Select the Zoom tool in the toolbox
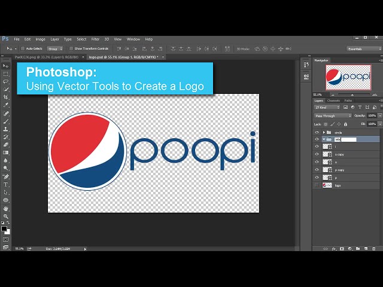 [5, 216]
